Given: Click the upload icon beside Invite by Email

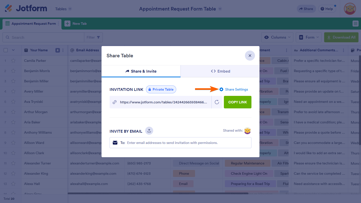Looking at the screenshot, I should point(149,131).
